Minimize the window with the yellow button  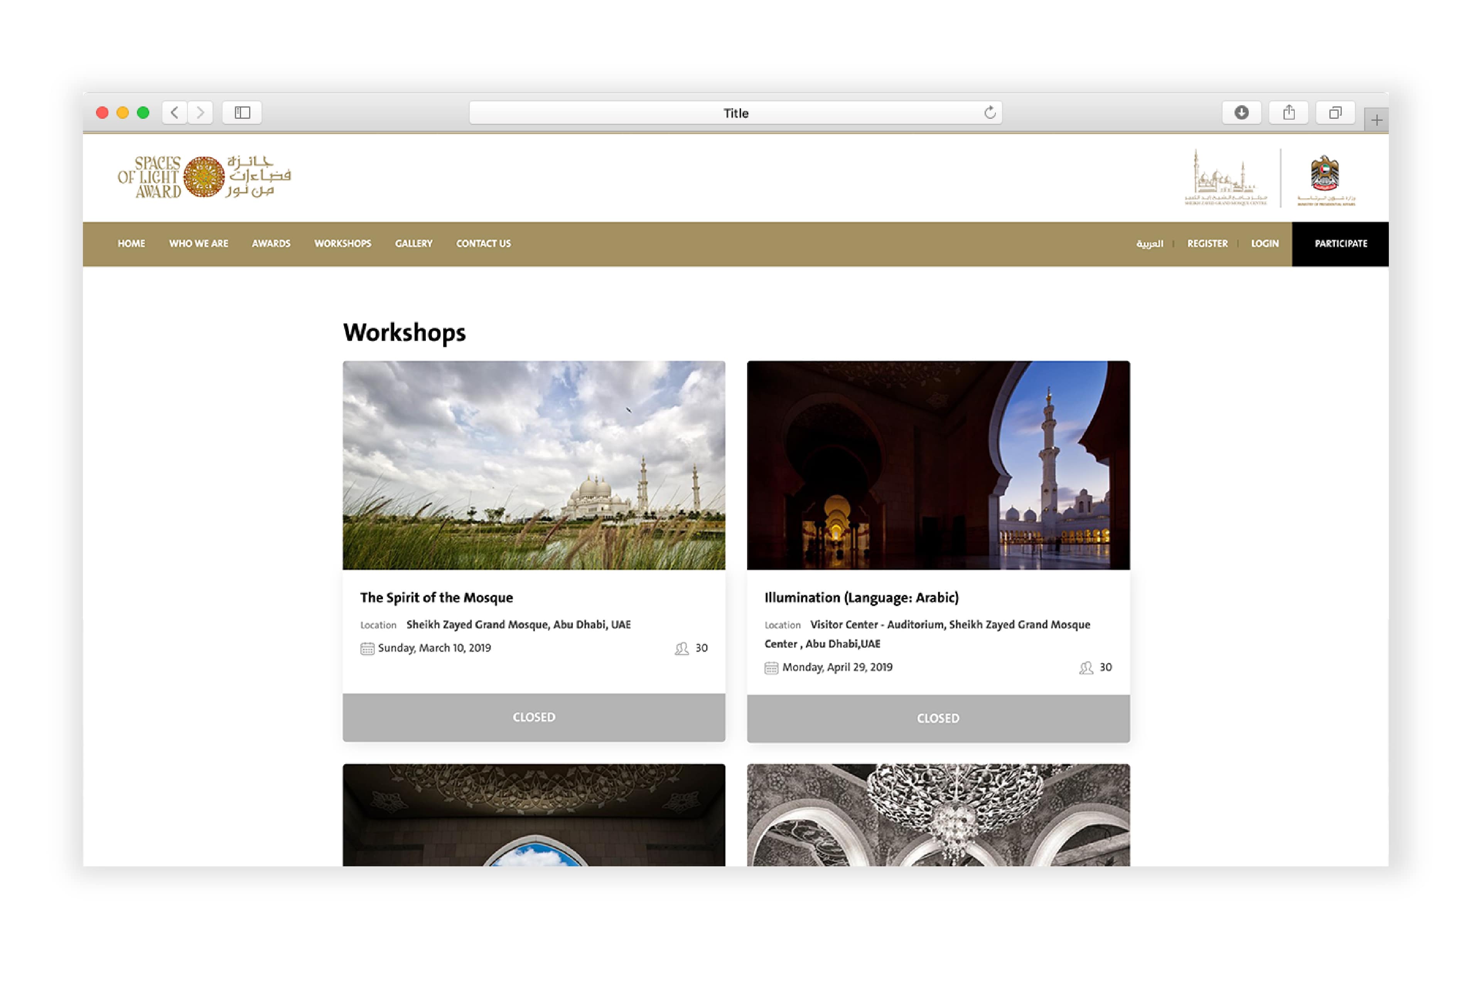tap(123, 113)
